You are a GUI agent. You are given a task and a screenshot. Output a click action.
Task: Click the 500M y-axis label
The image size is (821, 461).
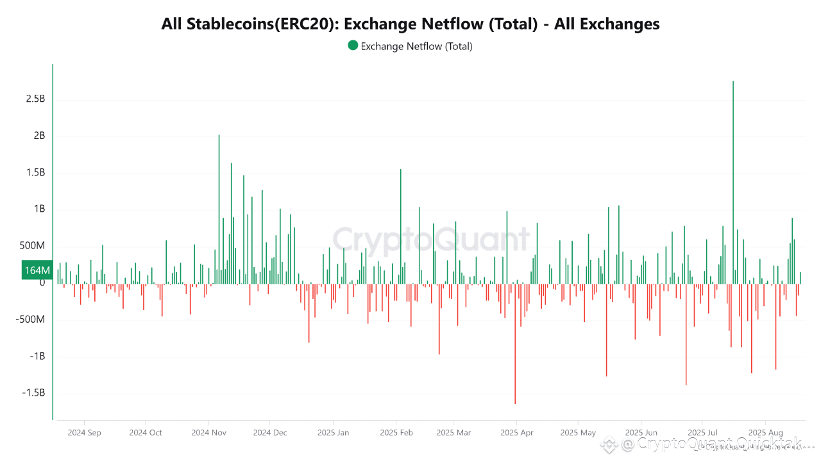32,246
